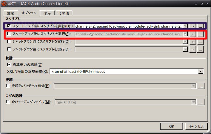Enable スタートアップ後にスクリプトを実行 checkbox

(x=9, y=34)
